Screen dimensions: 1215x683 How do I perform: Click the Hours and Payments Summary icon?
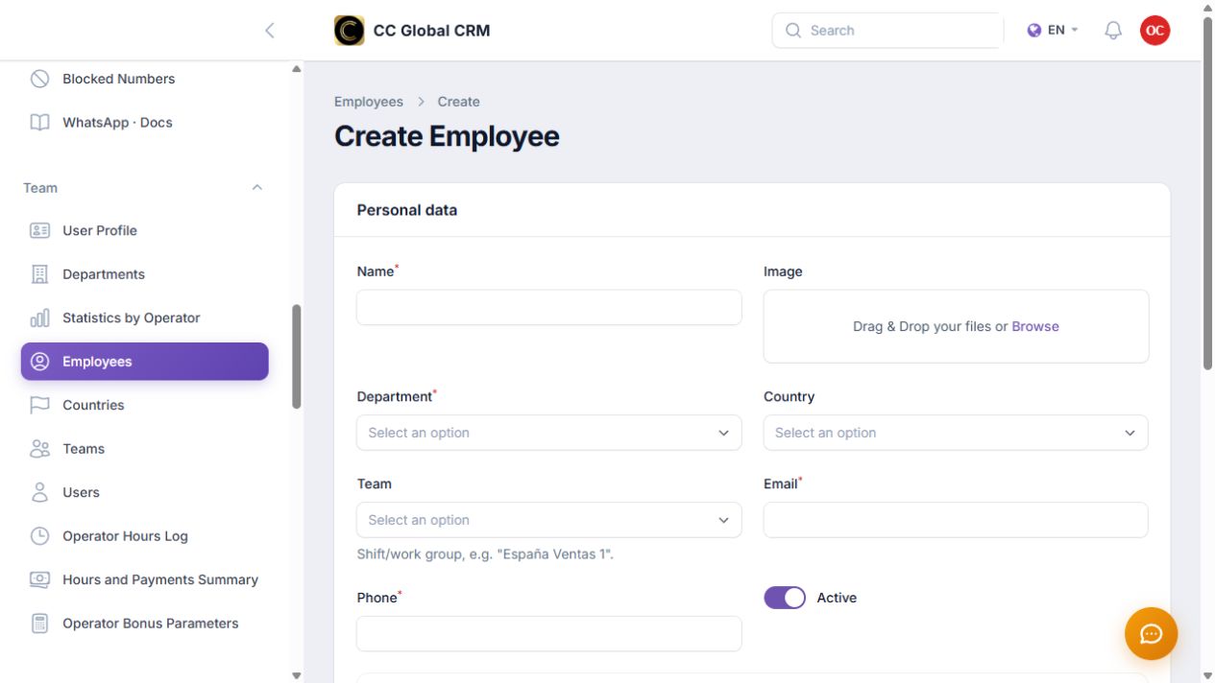pyautogui.click(x=39, y=579)
